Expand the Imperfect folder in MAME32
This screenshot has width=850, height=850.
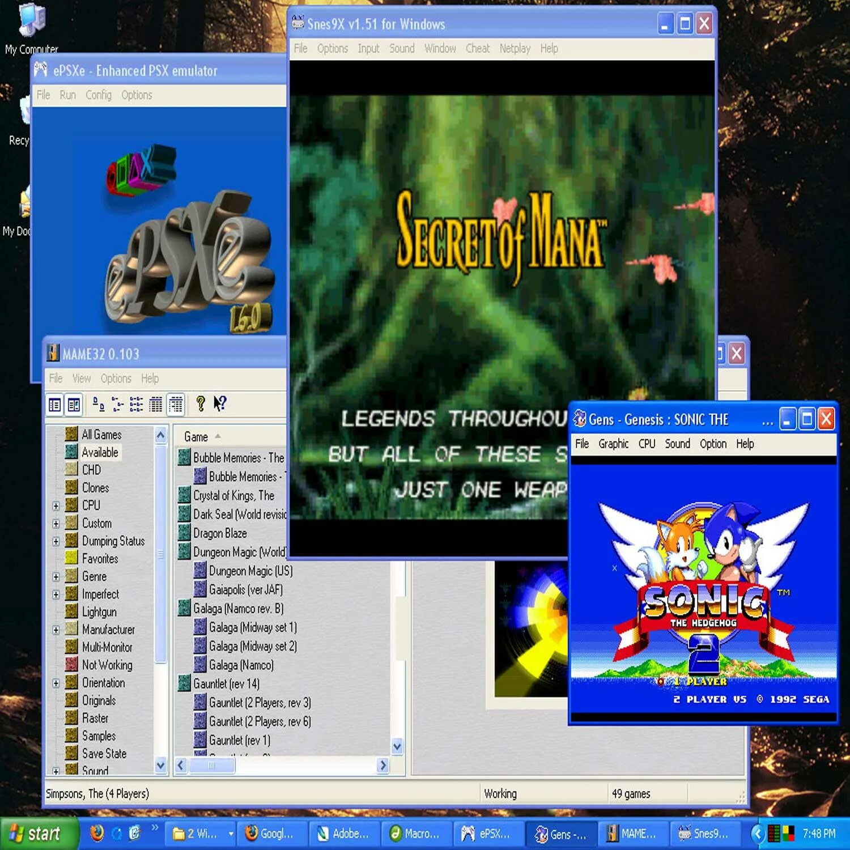56,594
